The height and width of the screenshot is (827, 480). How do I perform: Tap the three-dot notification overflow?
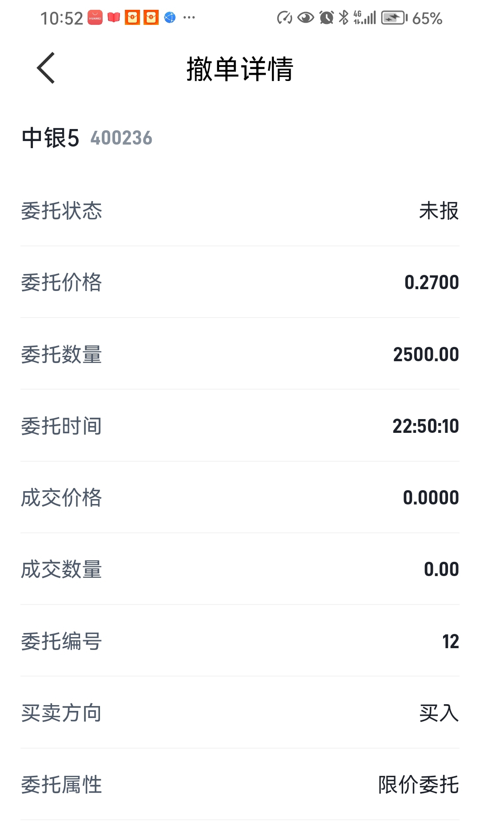189,18
